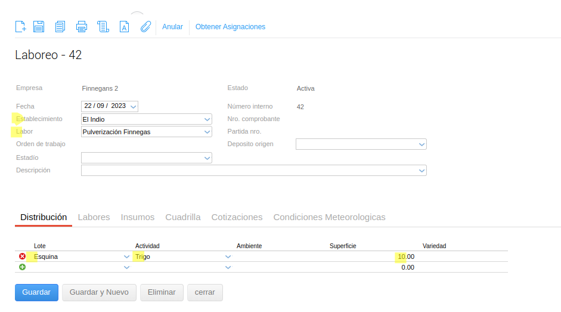The height and width of the screenshot is (312, 561).
Task: Click the Anular link
Action: [x=172, y=27]
